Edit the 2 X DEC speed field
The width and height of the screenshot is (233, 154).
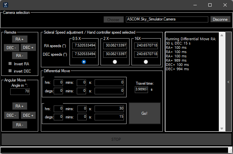pos(115,54)
